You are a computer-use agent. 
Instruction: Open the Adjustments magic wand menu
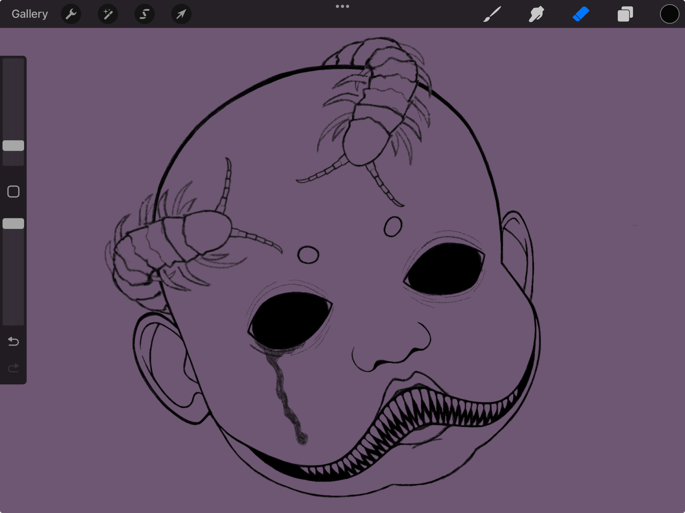click(x=108, y=14)
